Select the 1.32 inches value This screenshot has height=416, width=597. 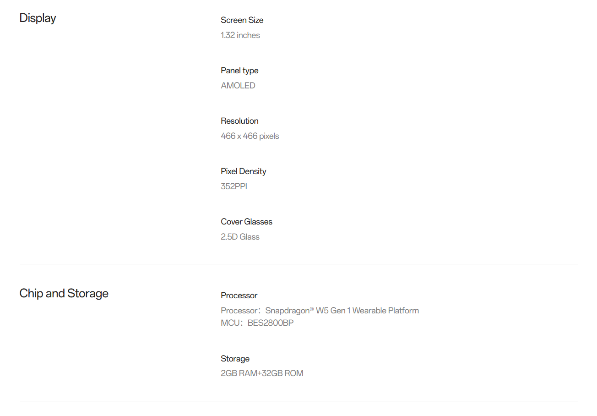coord(240,35)
